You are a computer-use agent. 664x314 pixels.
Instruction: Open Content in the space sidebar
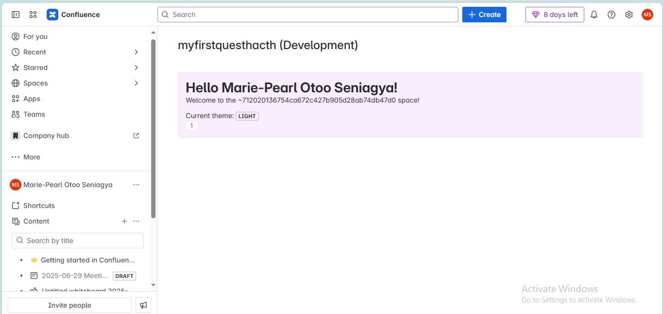36,221
